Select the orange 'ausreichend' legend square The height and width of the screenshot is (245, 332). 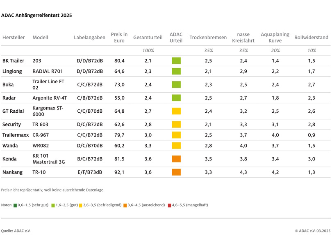click(125, 205)
